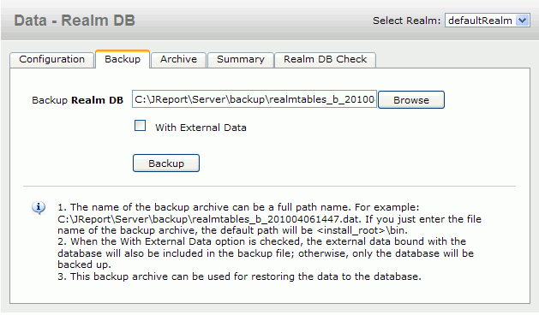Click the defaultRealm combo box value
539x315 pixels.
pos(480,21)
